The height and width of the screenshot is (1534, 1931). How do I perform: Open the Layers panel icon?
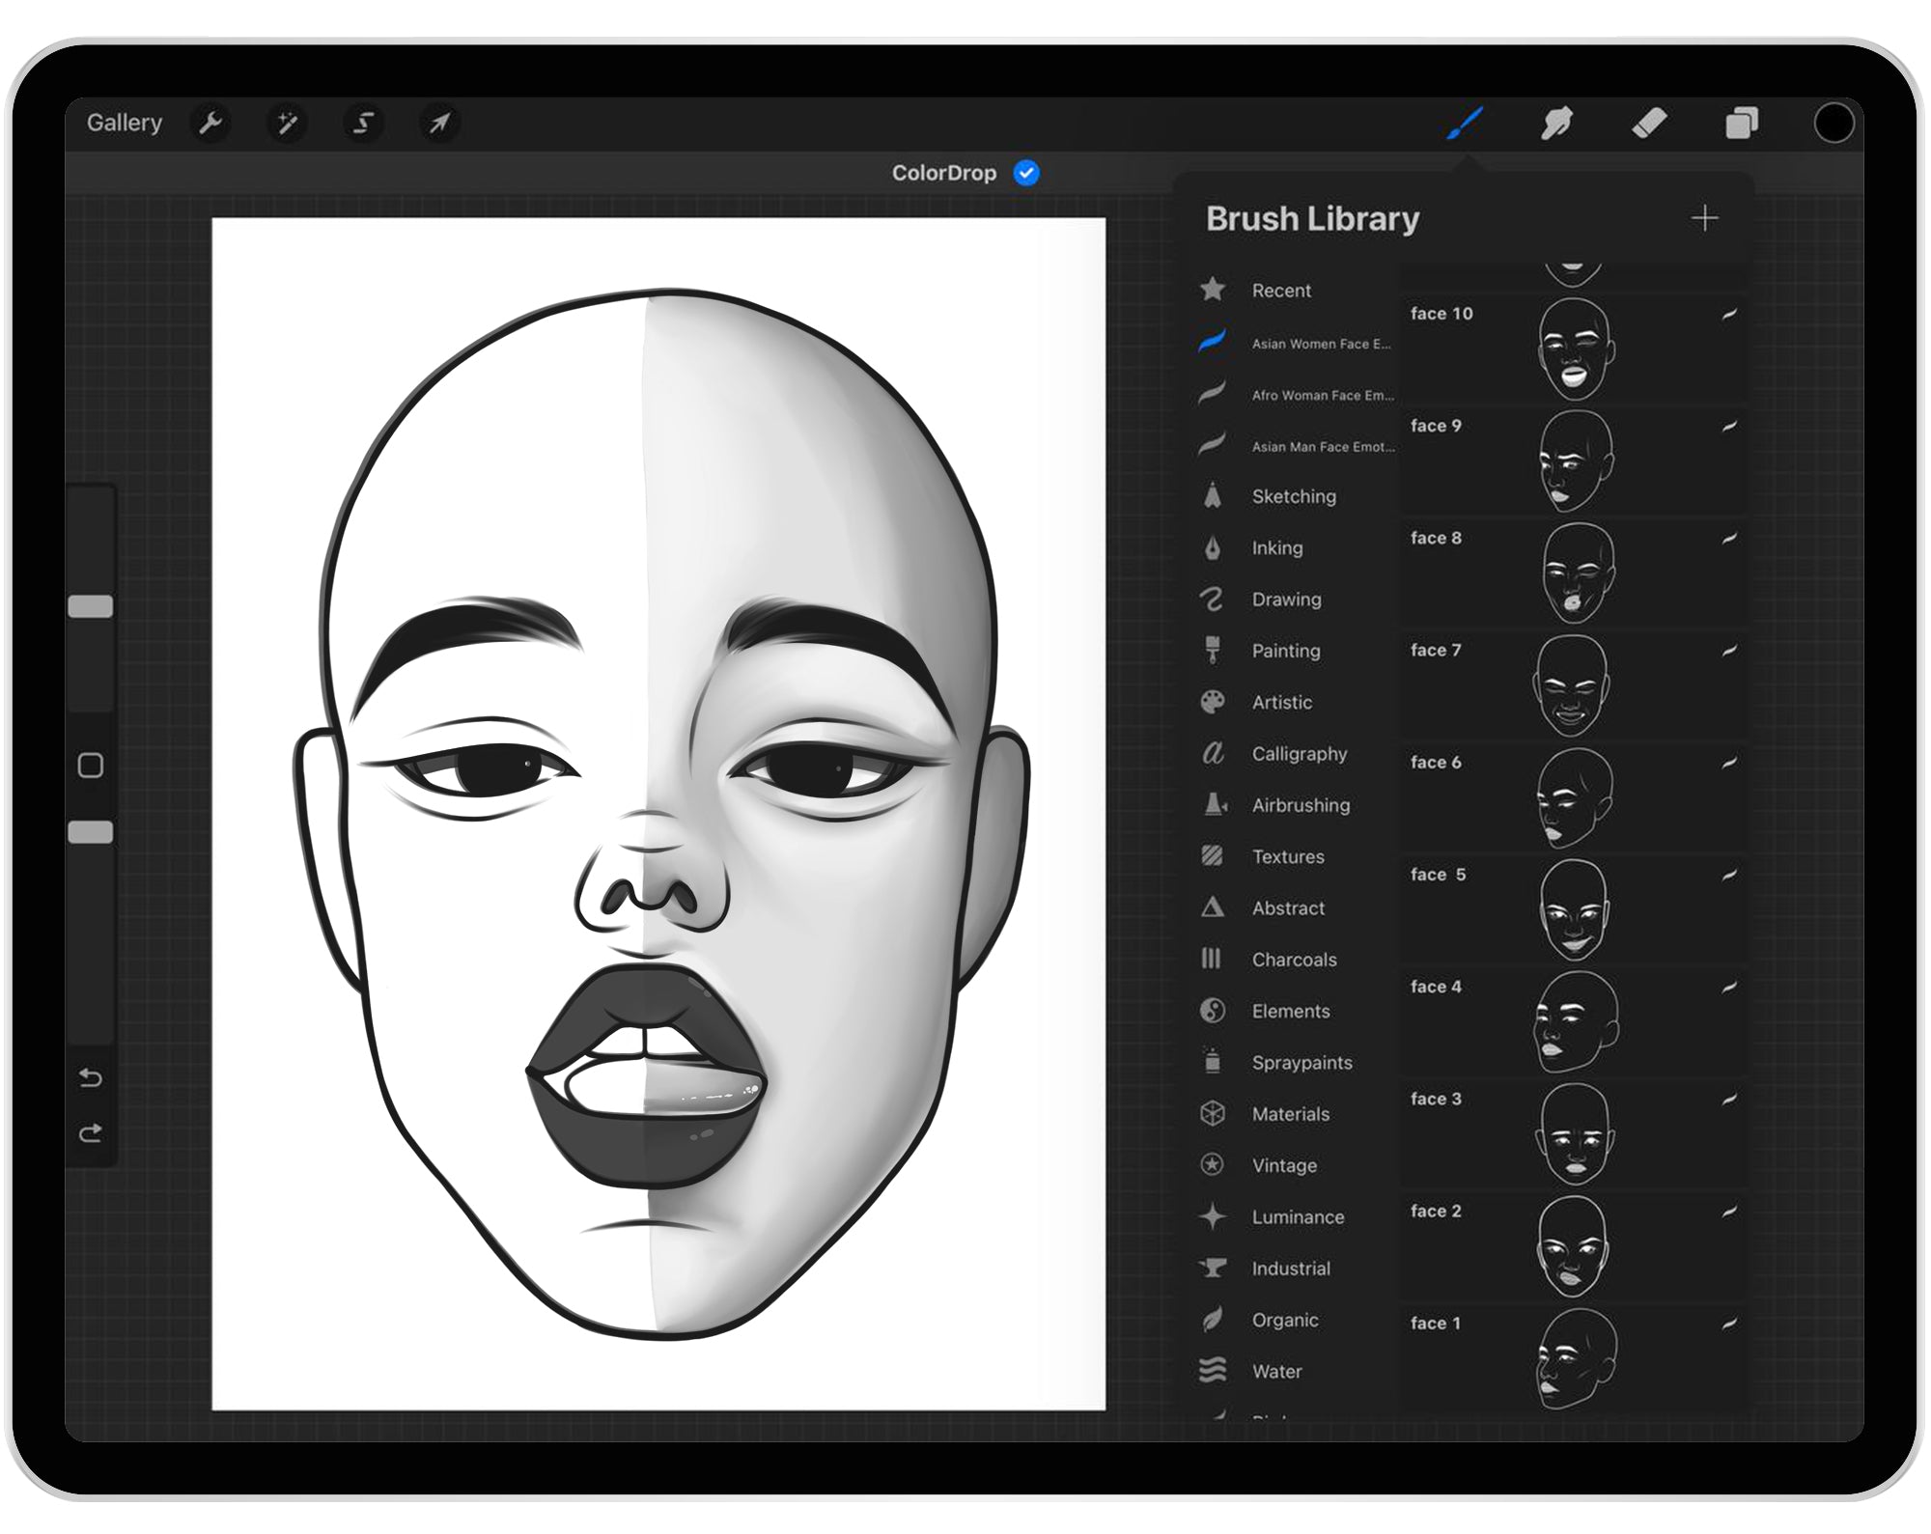point(1744,124)
